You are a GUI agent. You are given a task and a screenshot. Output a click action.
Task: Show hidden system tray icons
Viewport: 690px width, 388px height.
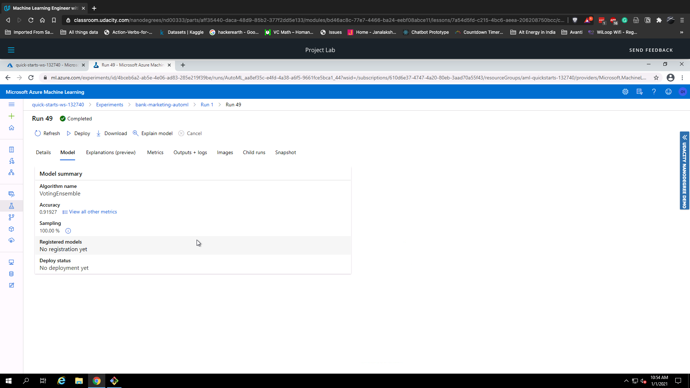626,381
